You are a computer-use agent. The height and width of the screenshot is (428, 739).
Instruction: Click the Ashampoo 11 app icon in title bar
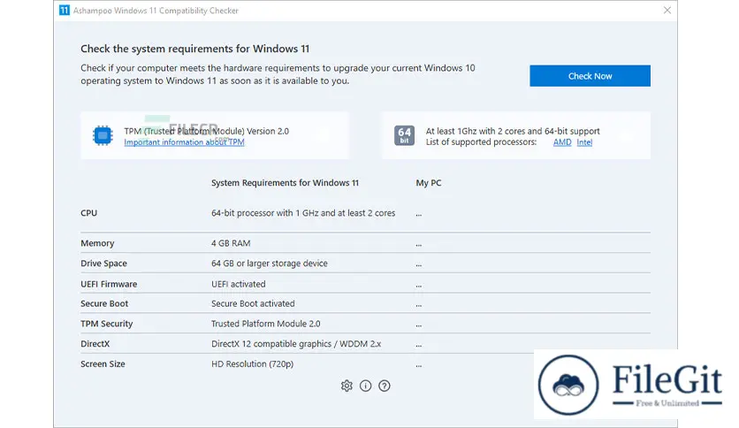[x=65, y=11]
